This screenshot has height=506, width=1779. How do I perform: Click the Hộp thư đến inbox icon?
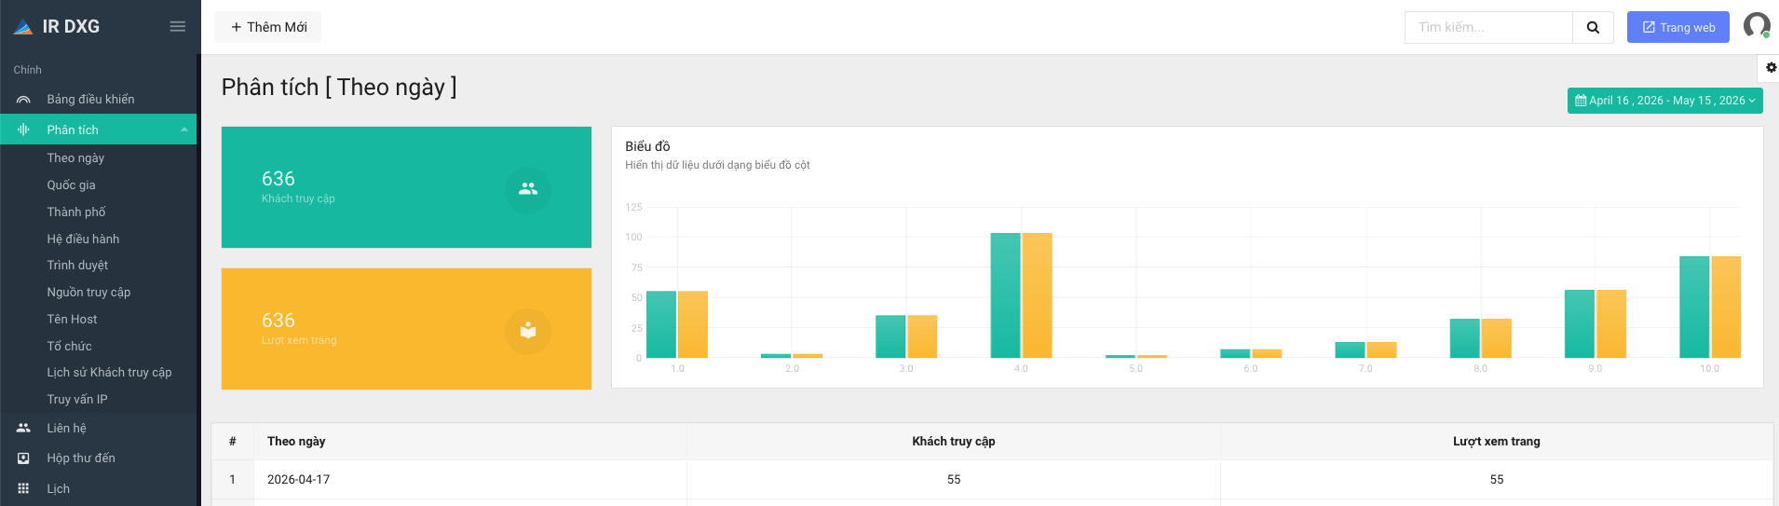pyautogui.click(x=23, y=458)
